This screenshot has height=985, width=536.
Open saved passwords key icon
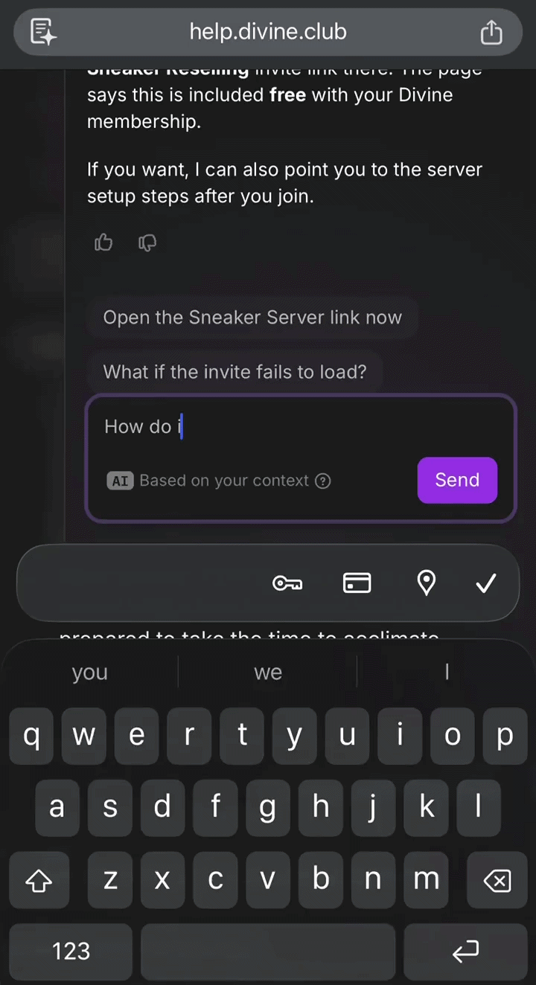tap(287, 583)
